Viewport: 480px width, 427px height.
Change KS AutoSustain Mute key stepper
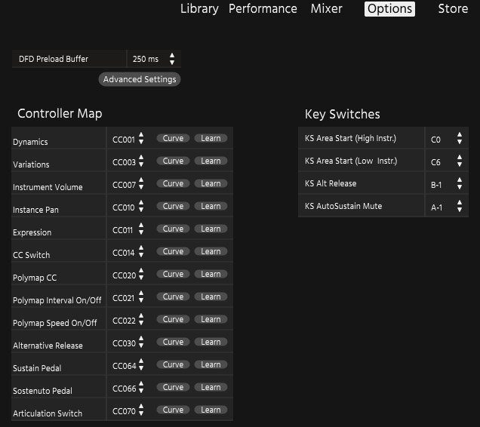[459, 207]
